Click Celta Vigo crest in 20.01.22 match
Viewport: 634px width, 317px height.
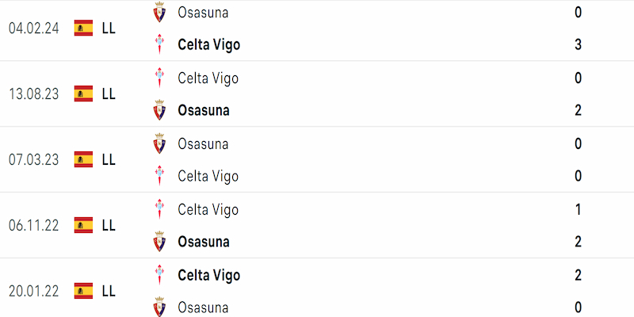160,275
